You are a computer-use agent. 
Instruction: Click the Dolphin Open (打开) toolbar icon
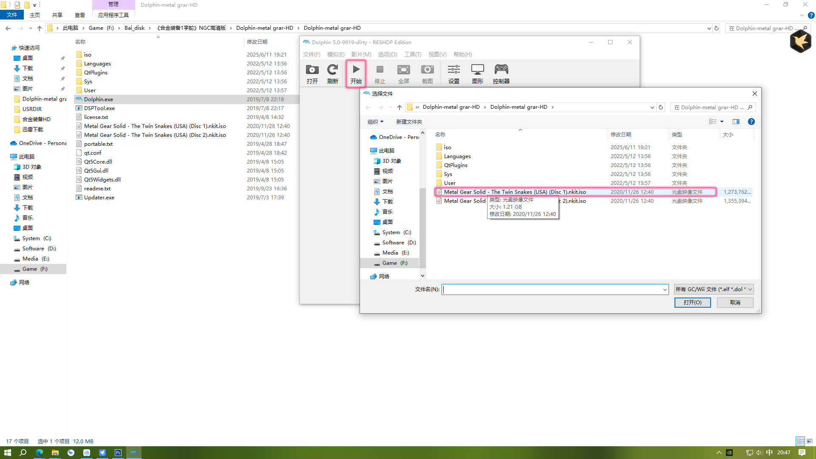click(x=312, y=74)
